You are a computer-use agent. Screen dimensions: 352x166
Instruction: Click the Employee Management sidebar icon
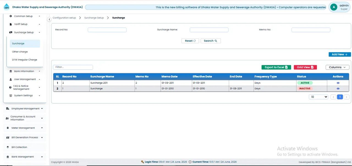tap(7, 108)
